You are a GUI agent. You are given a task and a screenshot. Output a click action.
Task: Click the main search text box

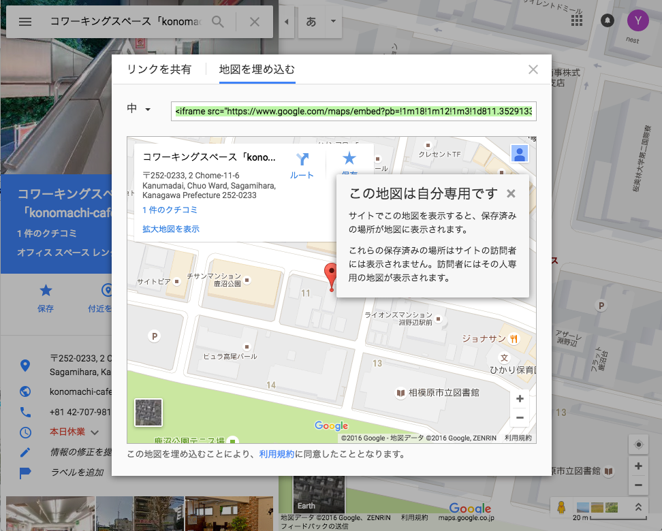126,22
